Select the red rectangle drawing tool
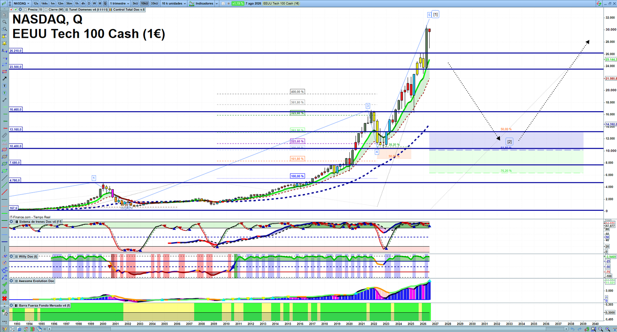Viewport: 617px width, 332px height. [4, 71]
